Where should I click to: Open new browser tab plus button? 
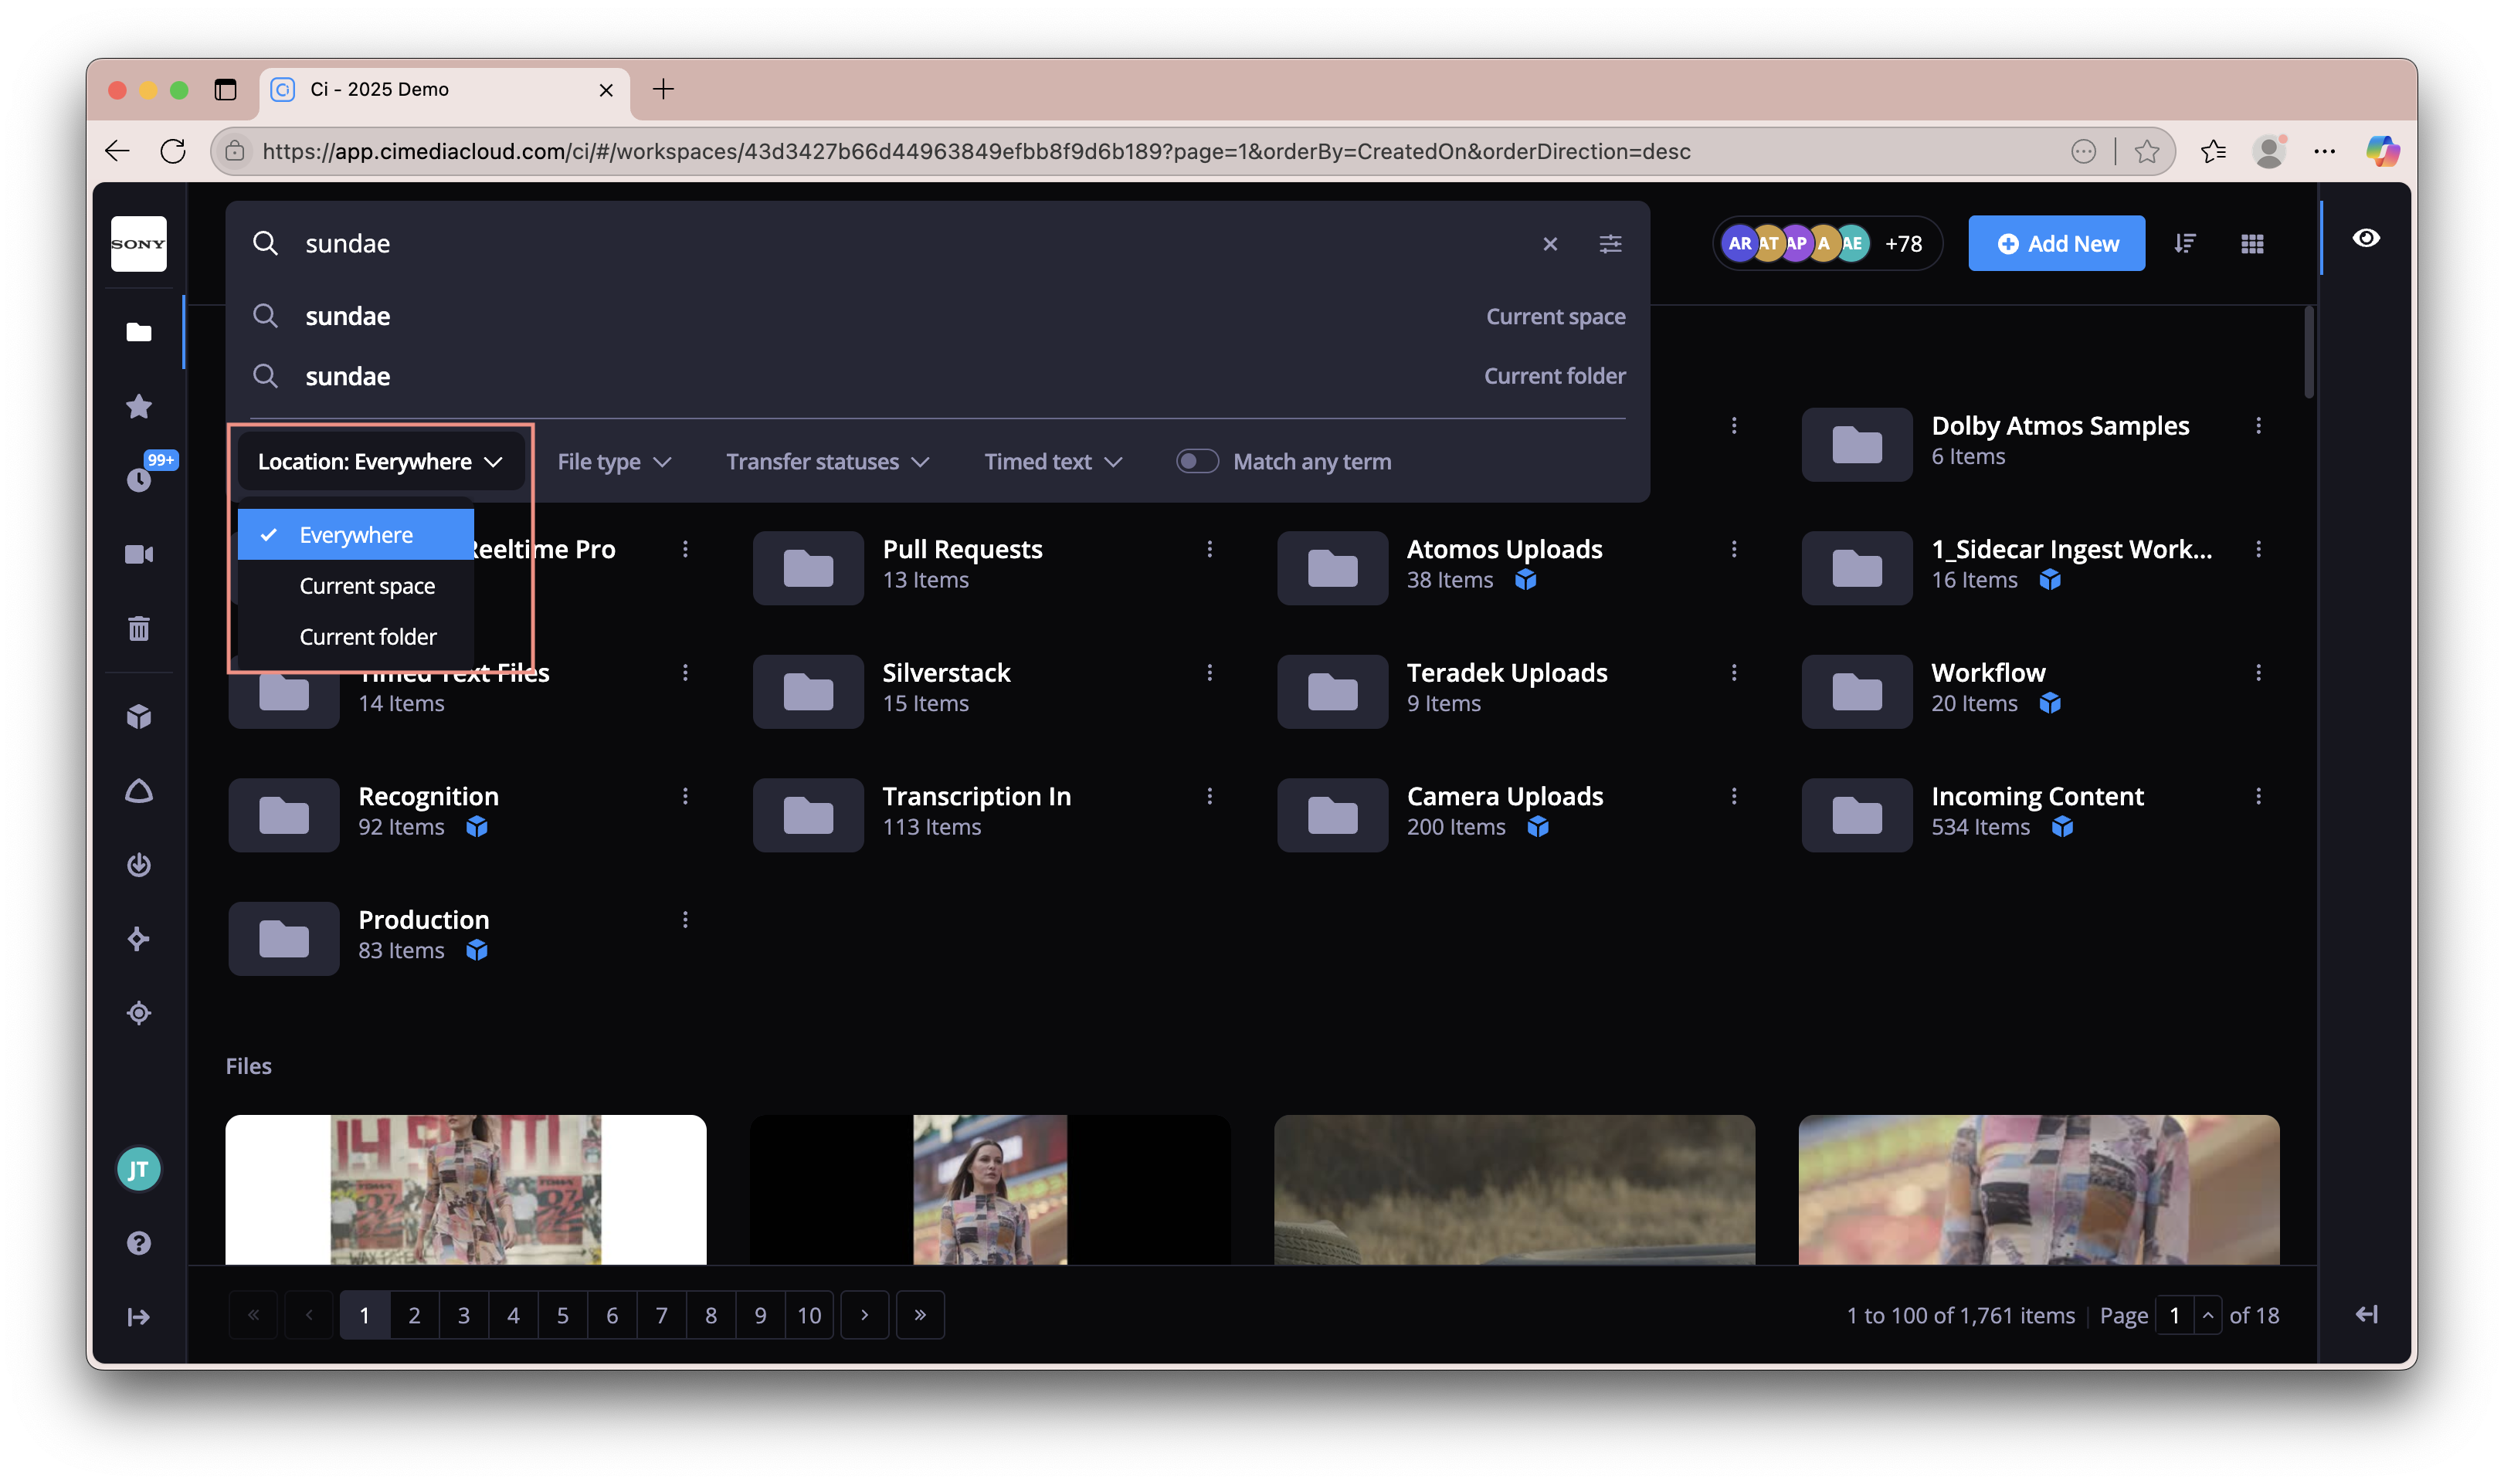663,89
